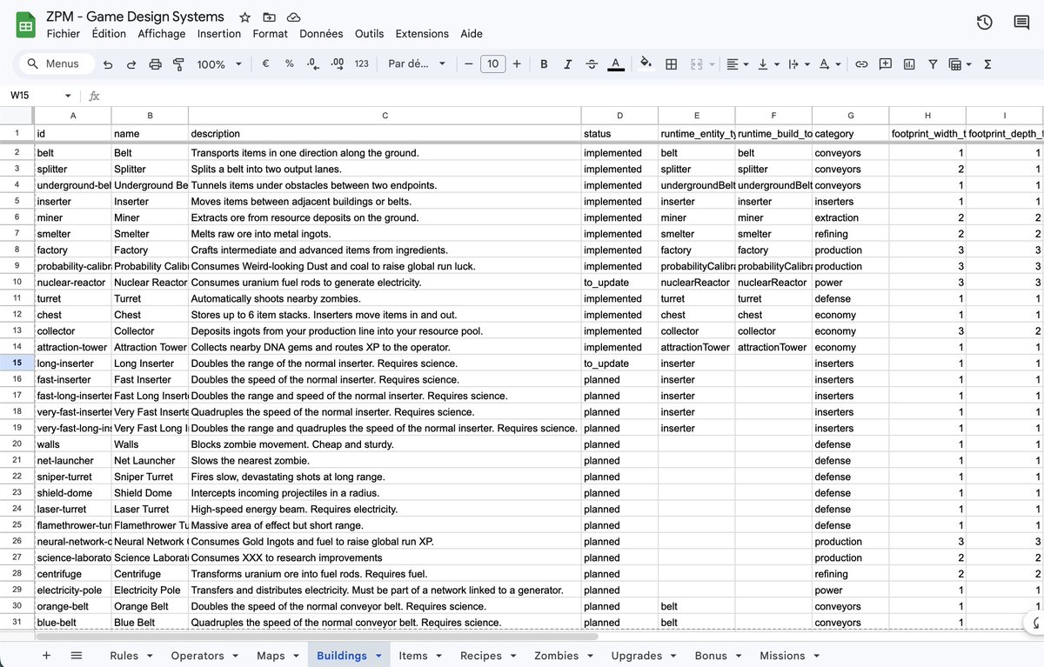Insert a chart
The width and height of the screenshot is (1044, 667).
point(909,63)
